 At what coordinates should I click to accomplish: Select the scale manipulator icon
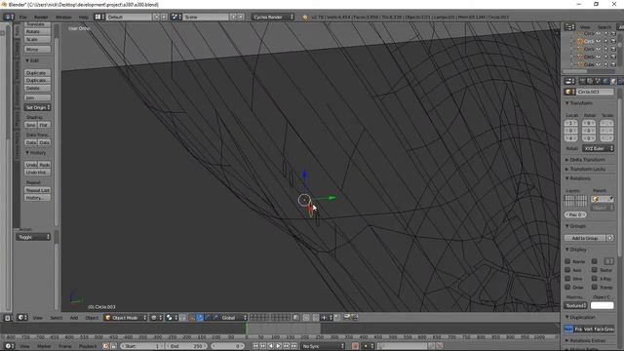[x=215, y=318]
